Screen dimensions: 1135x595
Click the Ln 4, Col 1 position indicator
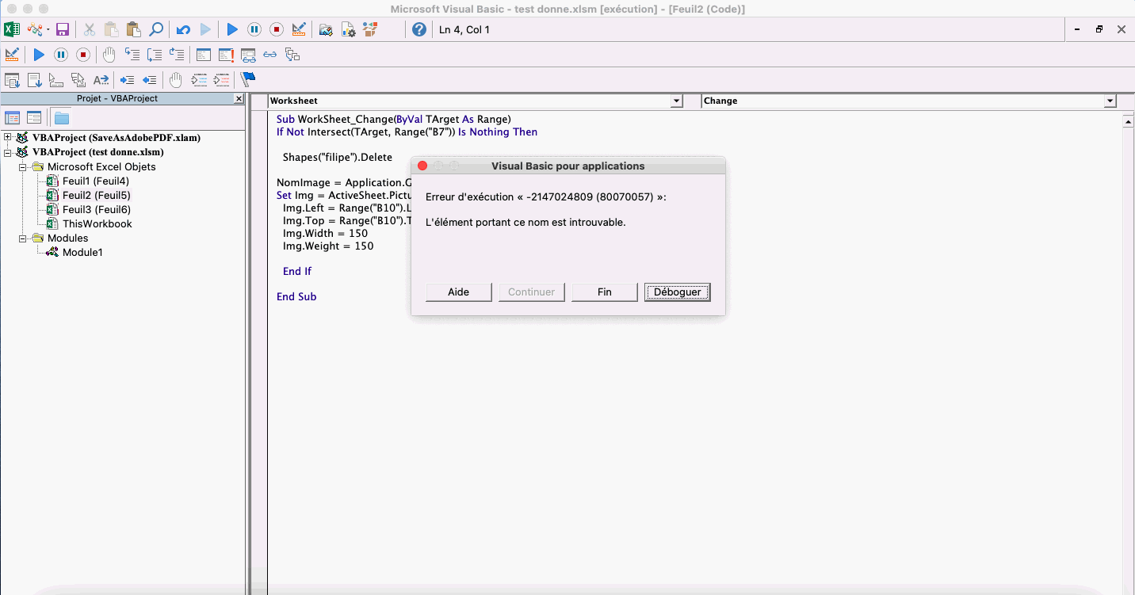tap(464, 30)
